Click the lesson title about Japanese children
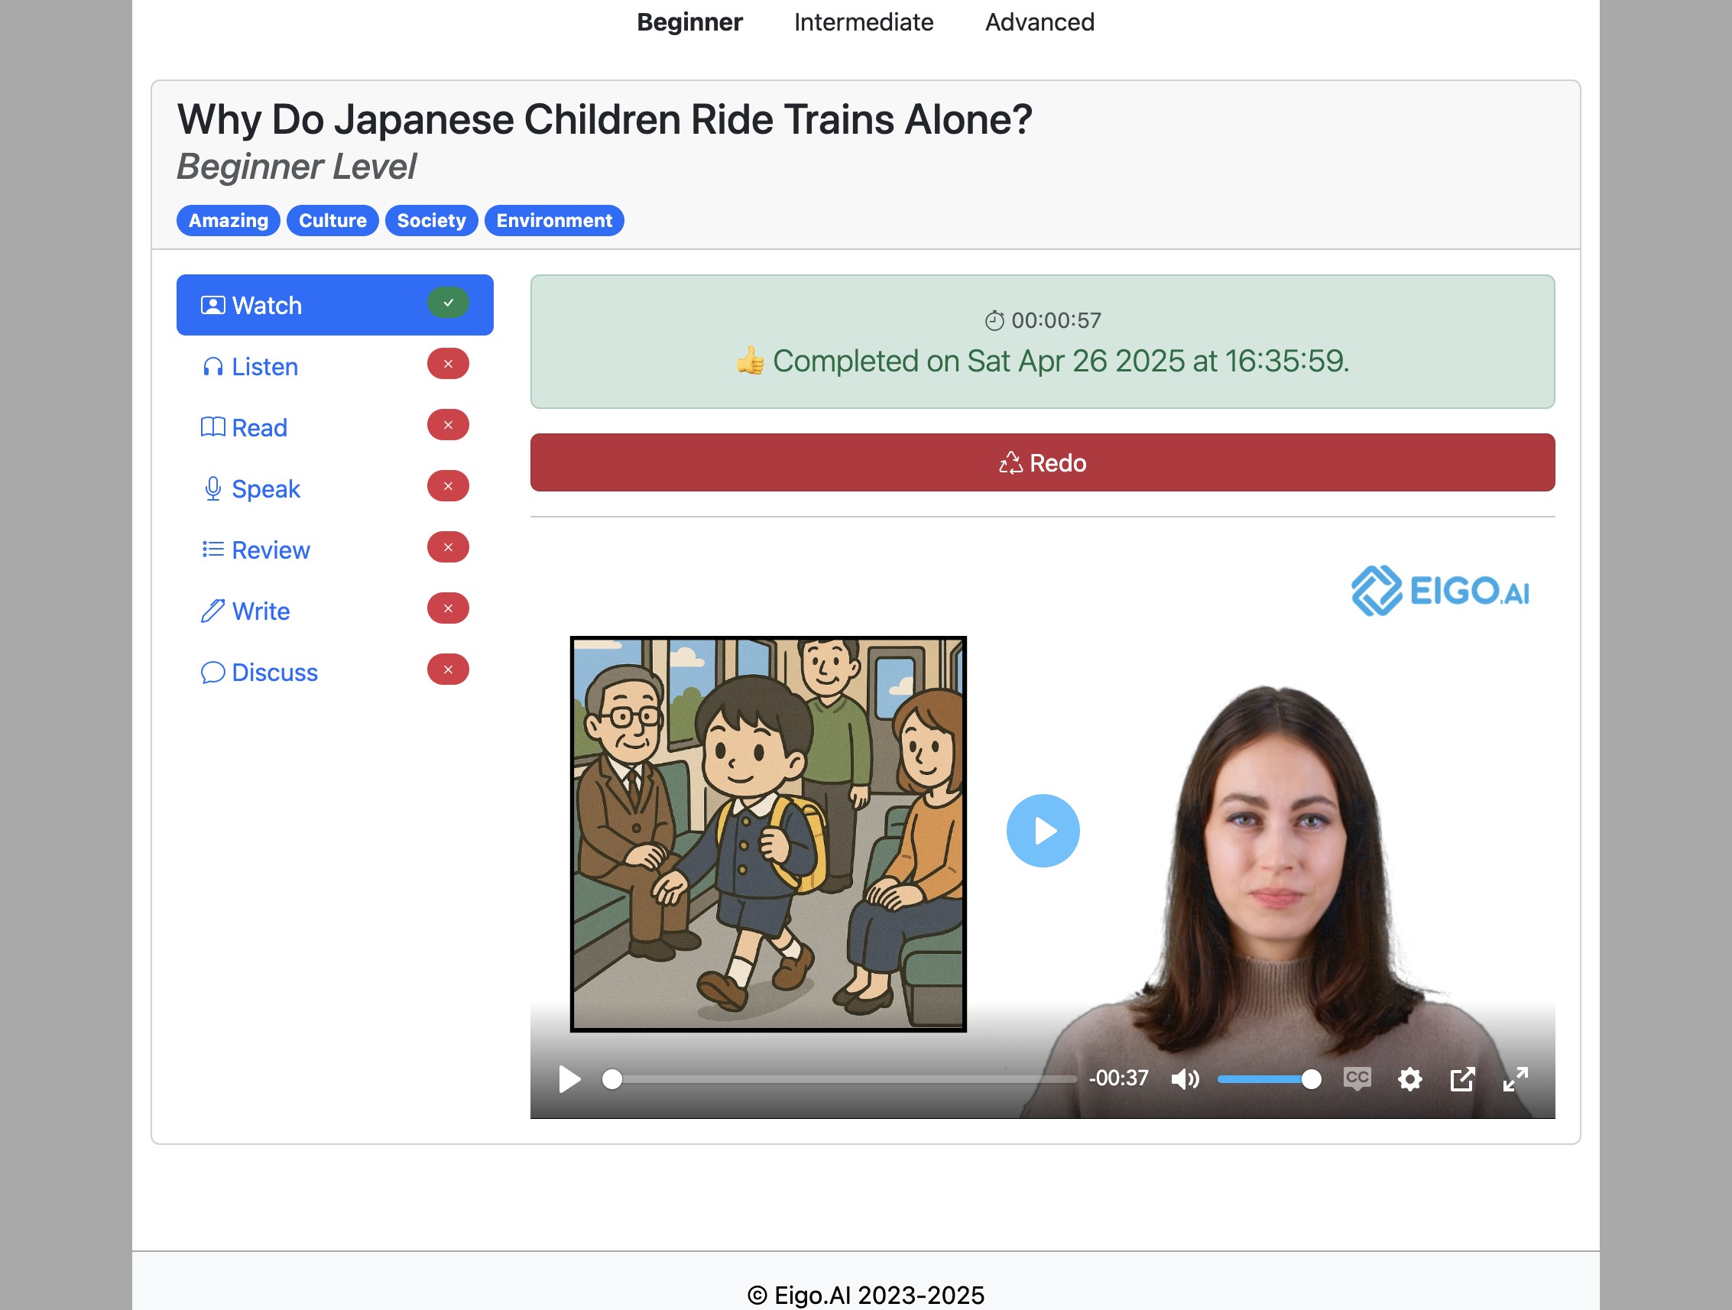This screenshot has height=1310, width=1732. pos(605,120)
